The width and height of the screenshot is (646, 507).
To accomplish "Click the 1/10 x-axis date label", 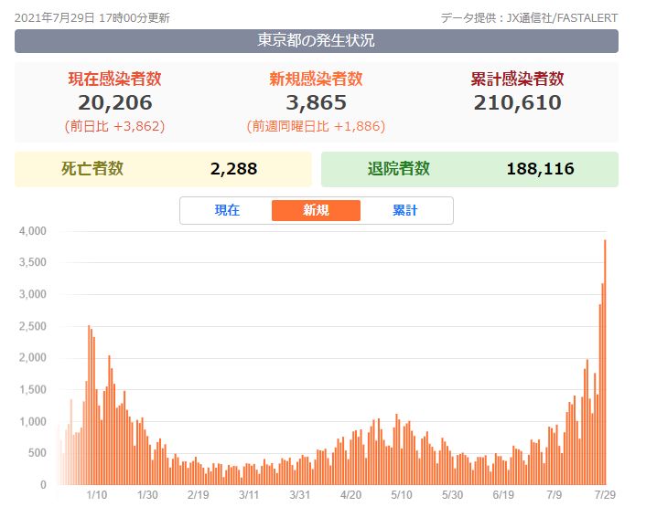I will pos(97,494).
